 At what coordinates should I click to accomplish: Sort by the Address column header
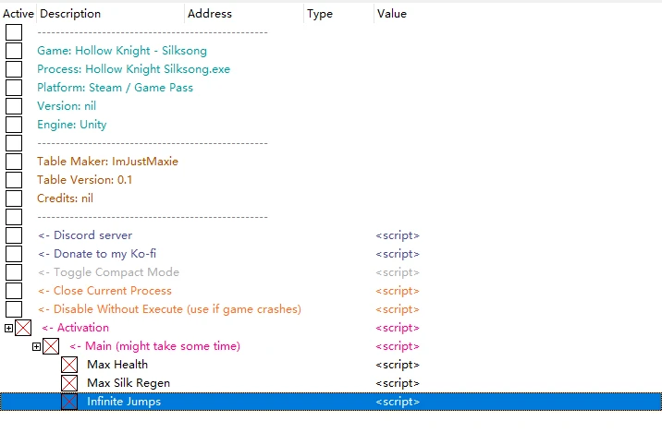[244, 14]
